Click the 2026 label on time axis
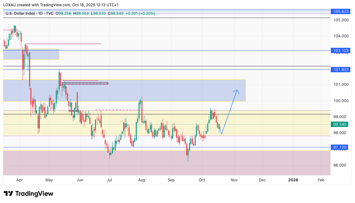This screenshot has height=203, width=355. pos(293,180)
